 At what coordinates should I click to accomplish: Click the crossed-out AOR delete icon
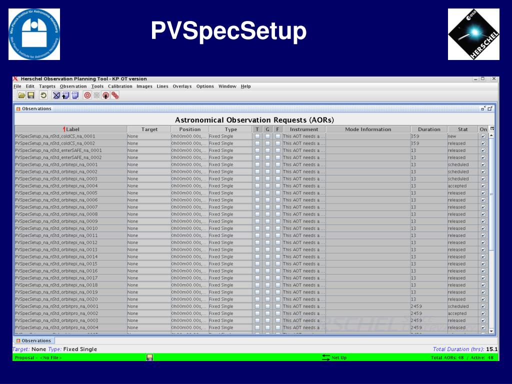point(56,95)
